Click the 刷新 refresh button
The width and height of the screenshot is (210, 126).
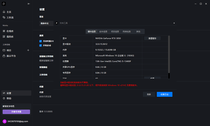[x=149, y=94]
